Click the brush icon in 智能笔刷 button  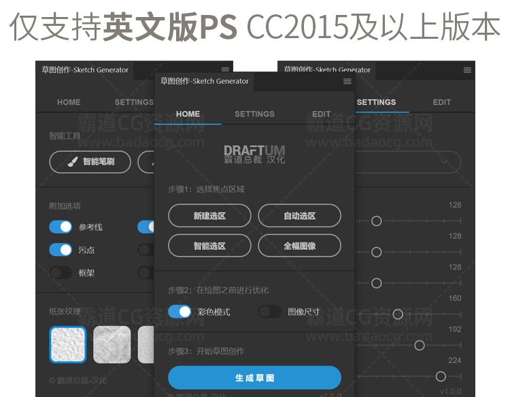pyautogui.click(x=73, y=161)
